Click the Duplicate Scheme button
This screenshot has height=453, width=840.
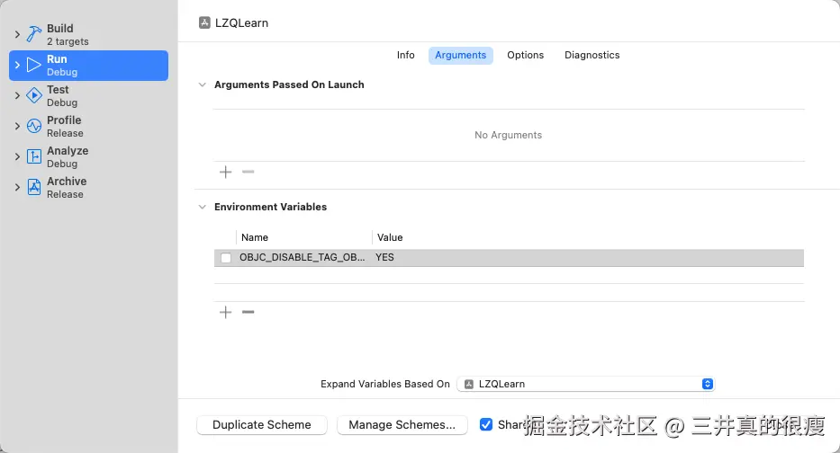262,424
